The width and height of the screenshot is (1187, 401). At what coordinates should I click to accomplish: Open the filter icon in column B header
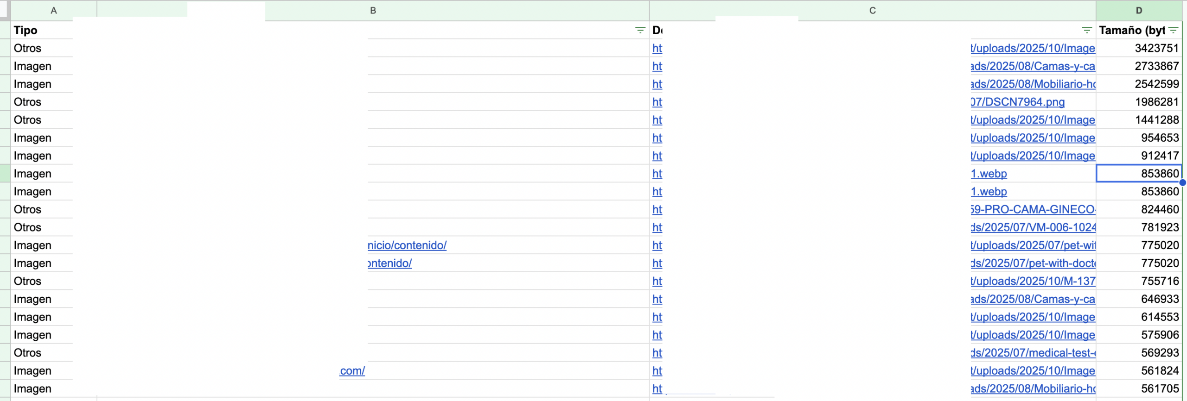click(640, 31)
